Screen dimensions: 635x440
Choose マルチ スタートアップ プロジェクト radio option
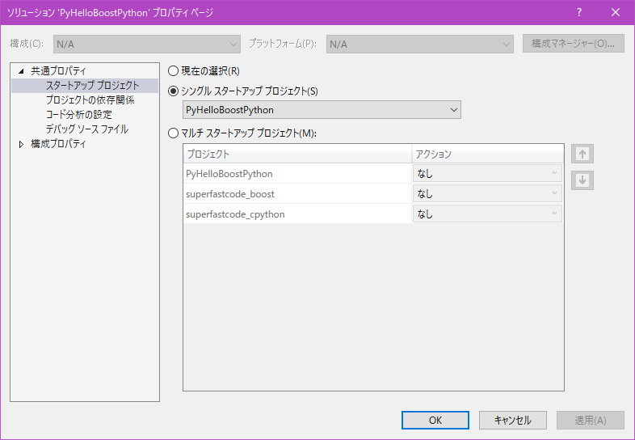tap(173, 133)
